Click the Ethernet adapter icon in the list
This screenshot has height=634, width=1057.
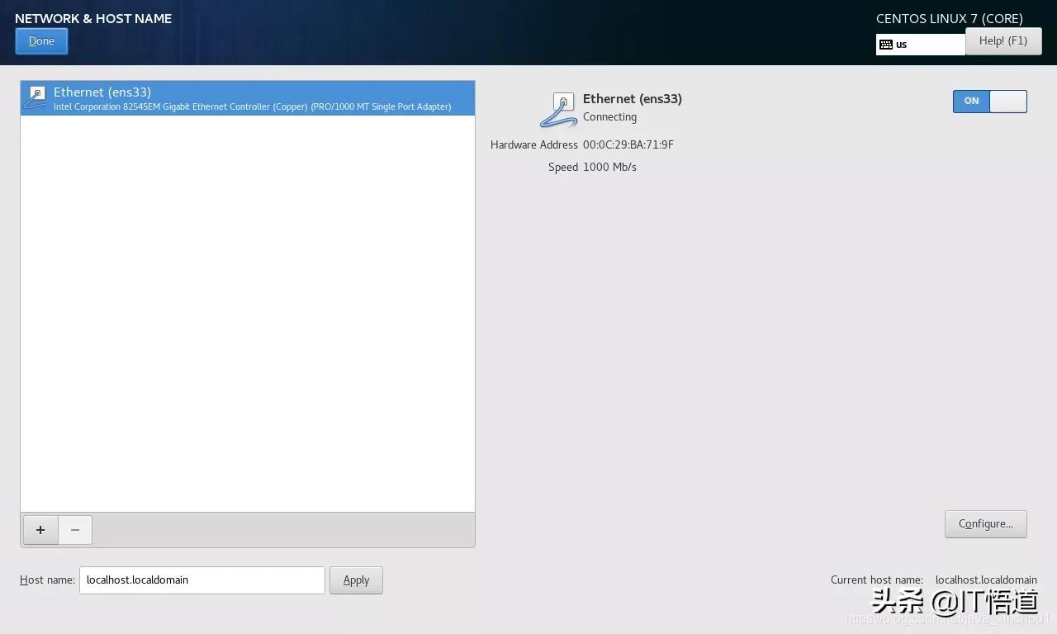click(x=36, y=97)
